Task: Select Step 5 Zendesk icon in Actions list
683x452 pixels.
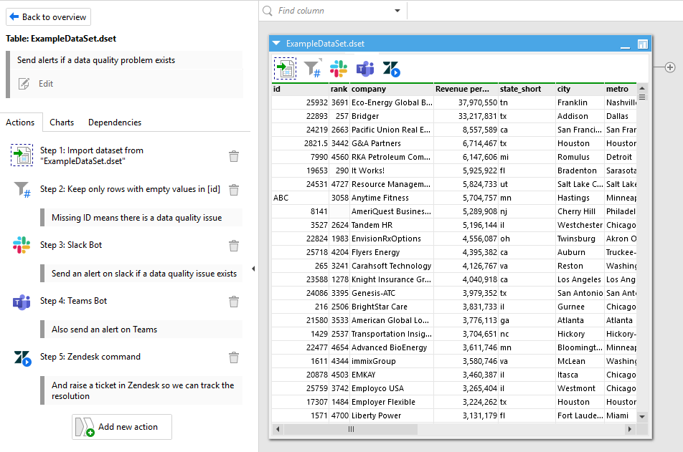Action: (22, 357)
